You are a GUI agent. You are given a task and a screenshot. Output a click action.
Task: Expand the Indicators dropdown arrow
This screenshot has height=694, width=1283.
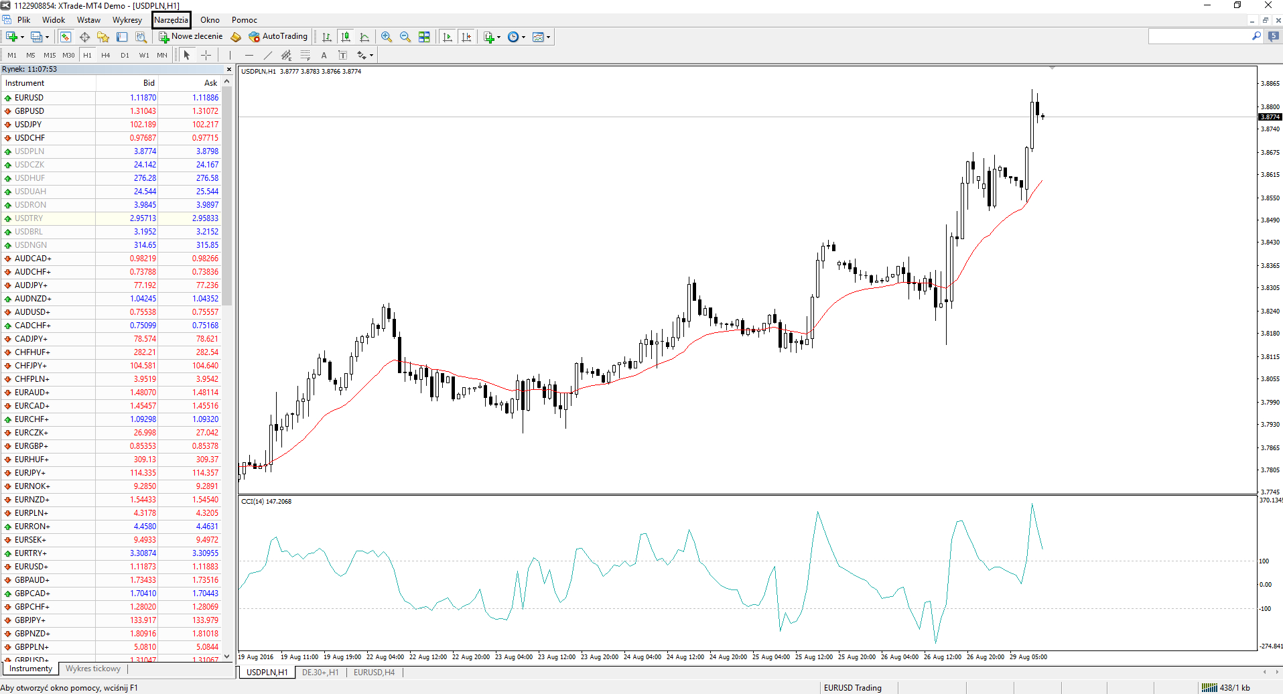tap(499, 37)
